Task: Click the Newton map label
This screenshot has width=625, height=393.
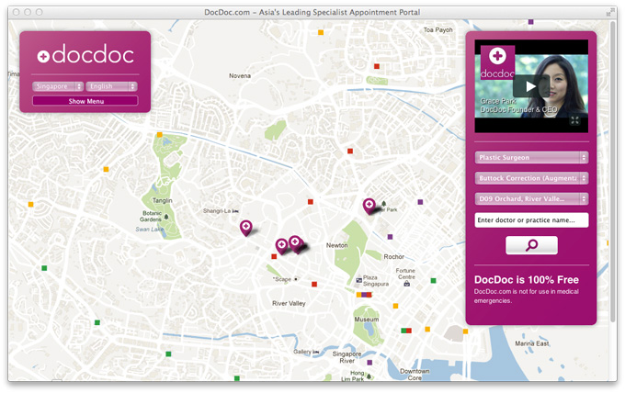Action: [x=336, y=245]
